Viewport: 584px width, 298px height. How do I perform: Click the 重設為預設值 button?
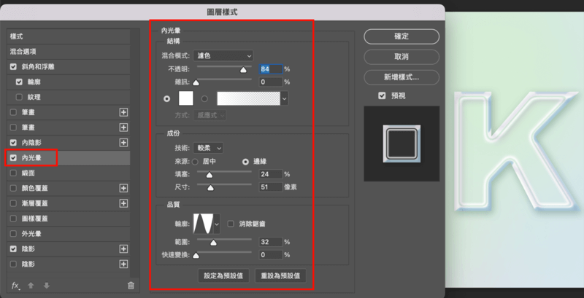pos(280,276)
